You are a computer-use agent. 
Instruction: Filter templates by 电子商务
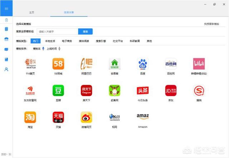pyautogui.click(x=67, y=41)
